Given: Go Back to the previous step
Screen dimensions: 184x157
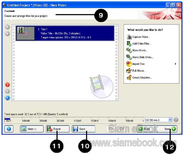Looking at the screenshot, I should tap(146, 129).
